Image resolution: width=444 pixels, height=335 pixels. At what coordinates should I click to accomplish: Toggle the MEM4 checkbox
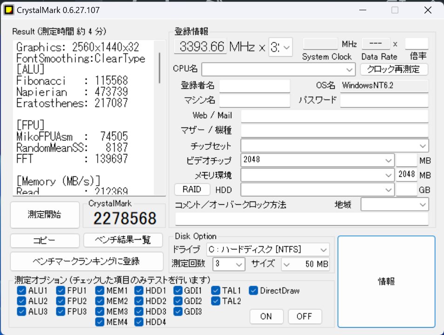click(x=100, y=322)
